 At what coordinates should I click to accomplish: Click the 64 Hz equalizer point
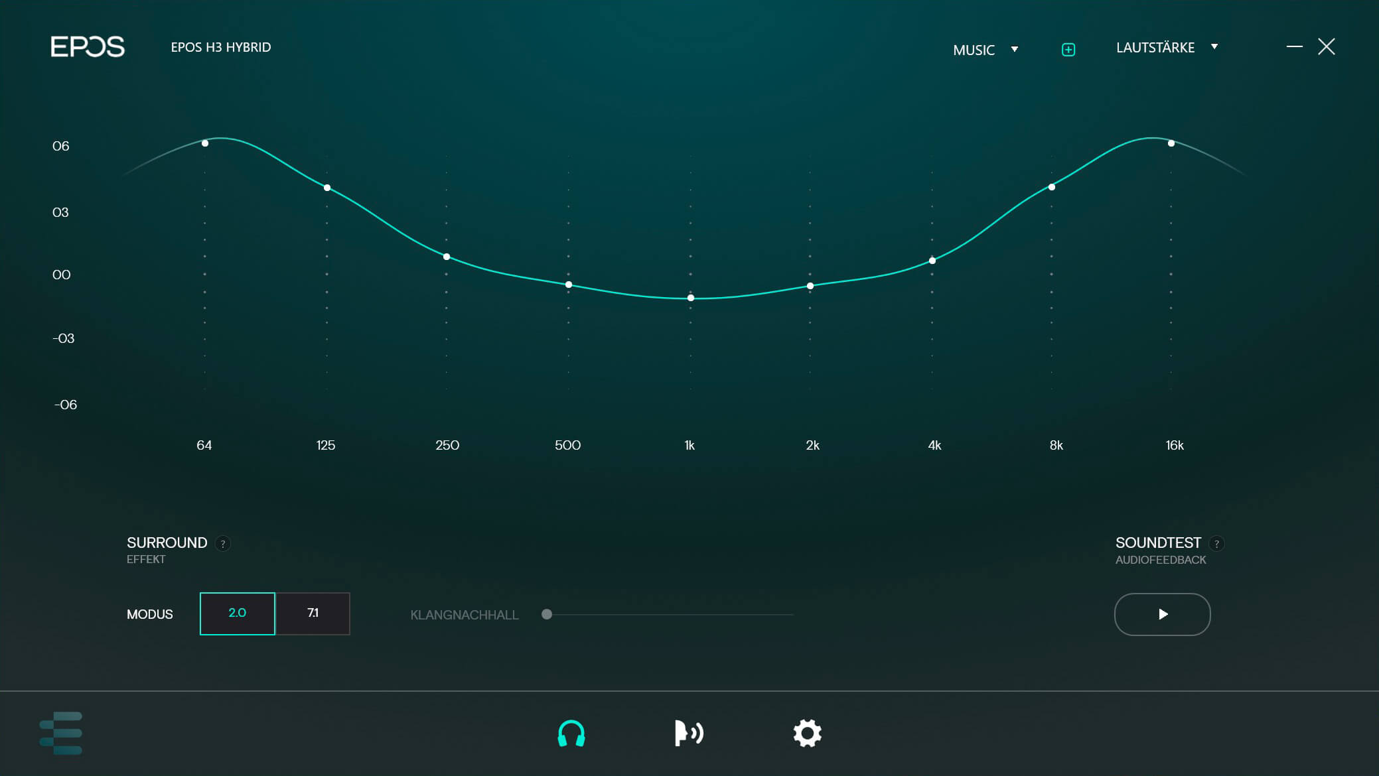pos(205,143)
